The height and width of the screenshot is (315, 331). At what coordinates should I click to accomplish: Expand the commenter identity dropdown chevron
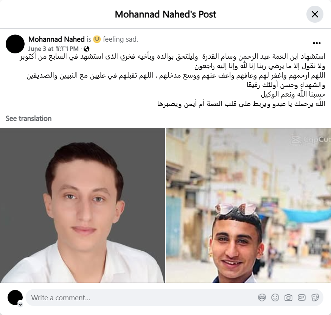pyautogui.click(x=20, y=304)
